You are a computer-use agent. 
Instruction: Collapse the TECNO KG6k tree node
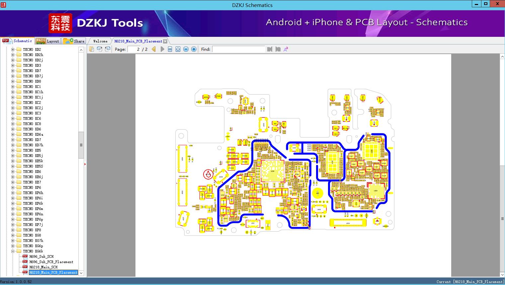[13, 251]
